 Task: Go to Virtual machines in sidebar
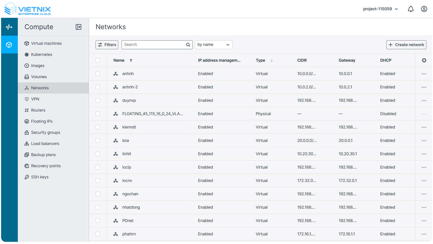point(46,43)
